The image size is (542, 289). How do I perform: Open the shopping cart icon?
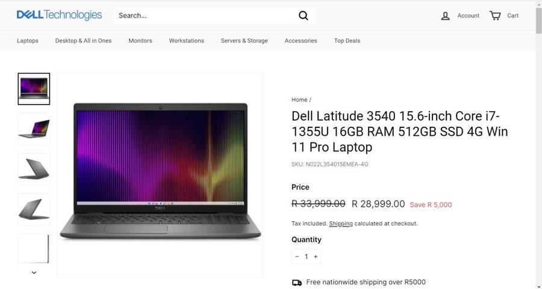click(x=495, y=16)
